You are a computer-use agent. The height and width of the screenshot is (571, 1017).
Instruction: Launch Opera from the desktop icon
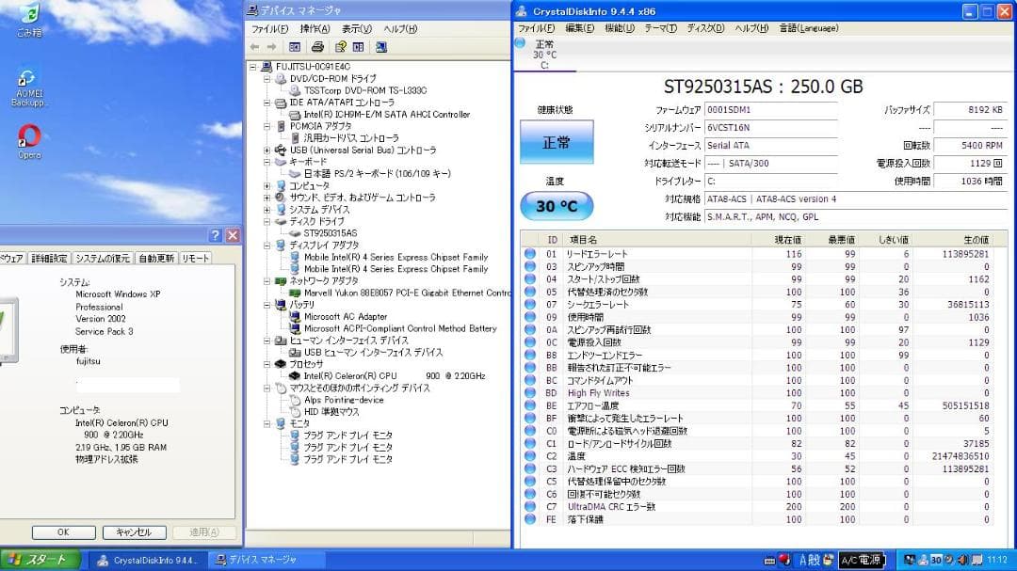pos(29,142)
